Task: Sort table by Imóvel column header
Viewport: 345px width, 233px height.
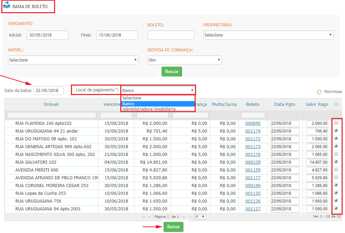Action: tap(51, 104)
